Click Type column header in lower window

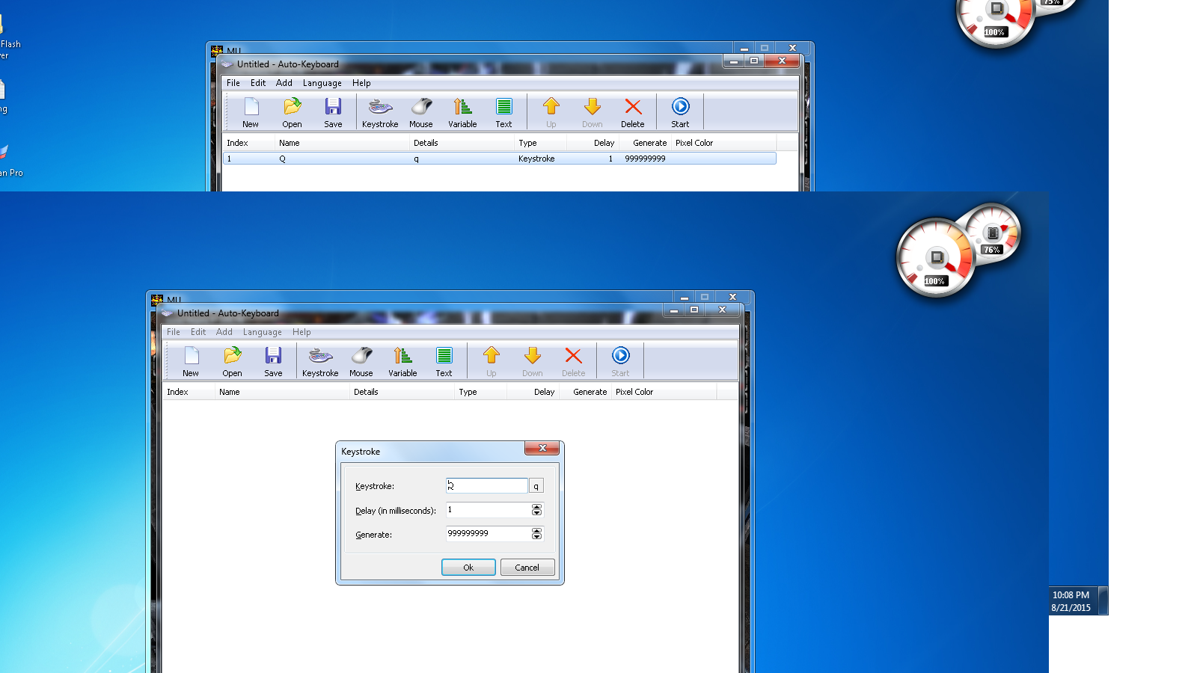(x=480, y=392)
